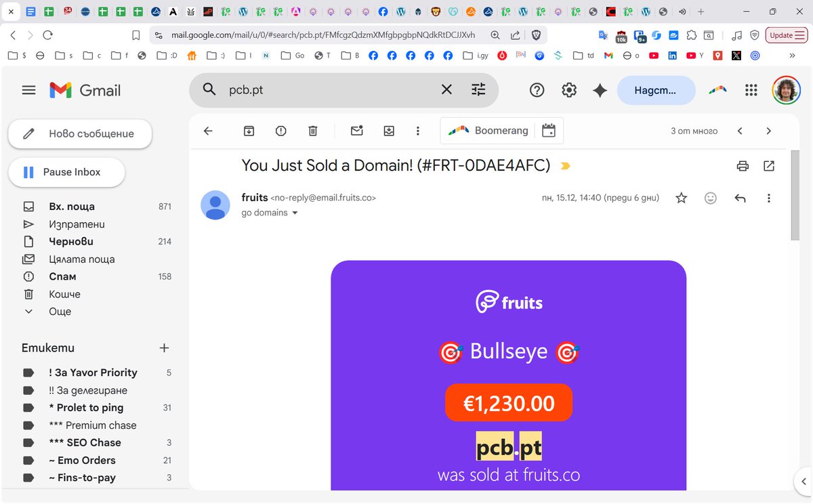Delete the email with the trash icon
The height and width of the screenshot is (504, 813).
[x=312, y=130]
